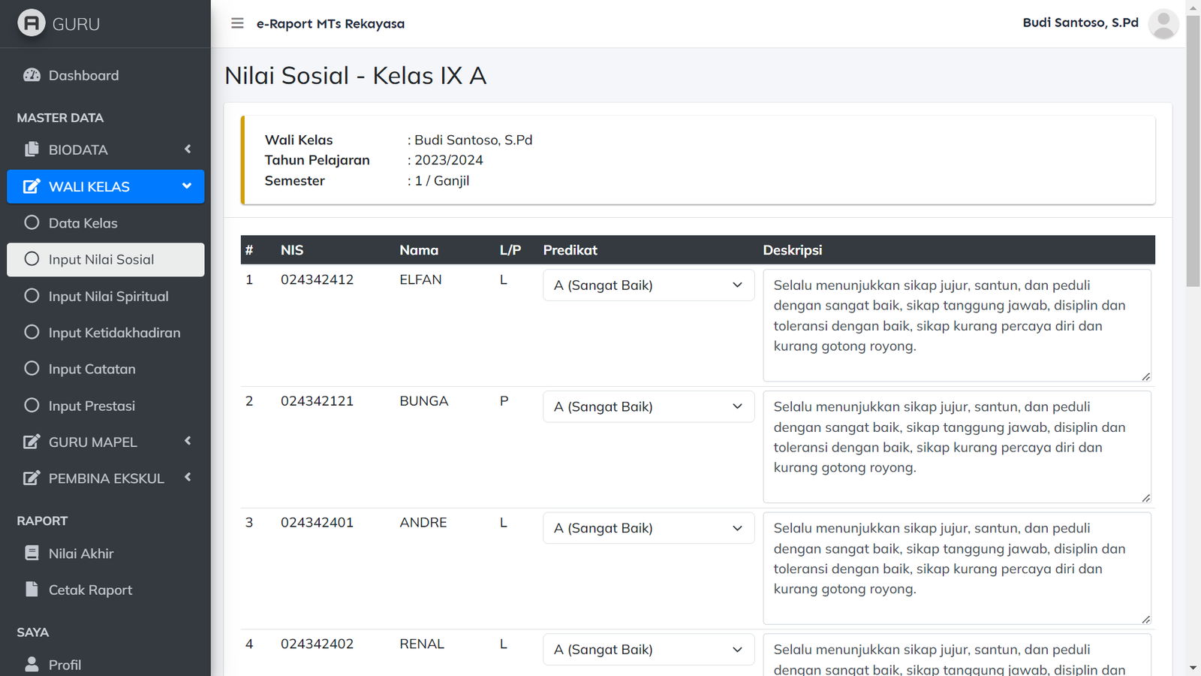Click the page vertical scrollbar
This screenshot has width=1201, height=676.
pos(1193,150)
